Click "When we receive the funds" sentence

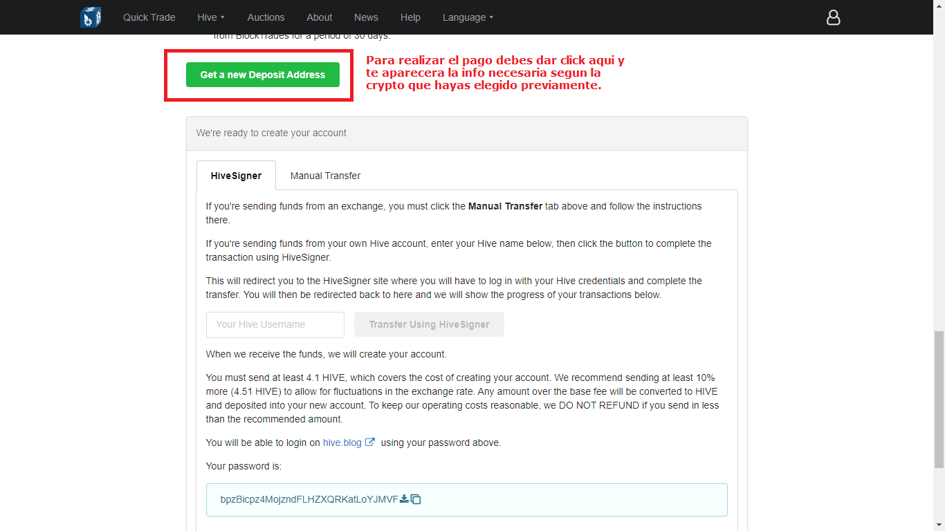[x=327, y=354]
